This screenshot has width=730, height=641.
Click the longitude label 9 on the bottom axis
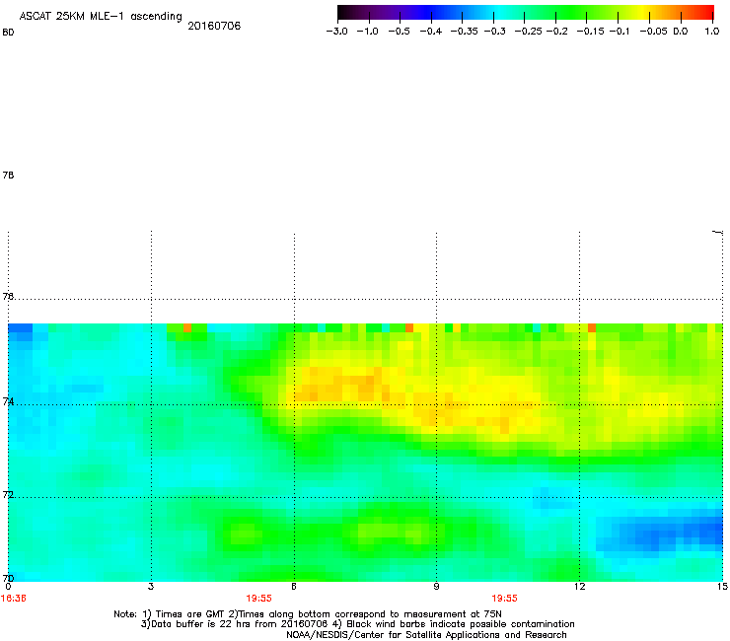(x=436, y=587)
